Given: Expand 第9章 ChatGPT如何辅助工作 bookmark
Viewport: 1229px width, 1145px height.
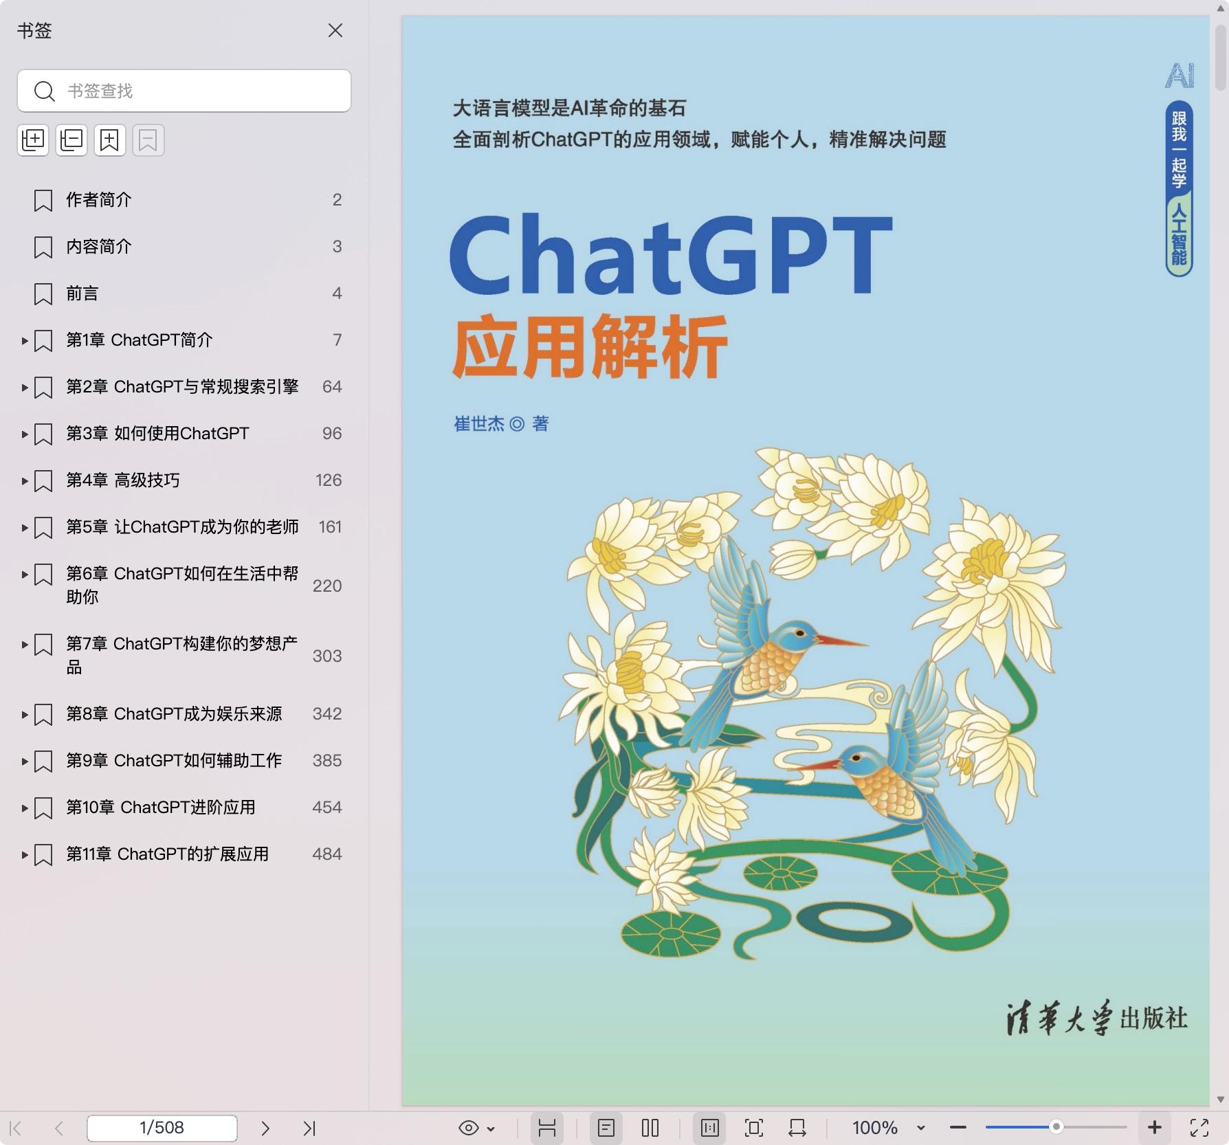Looking at the screenshot, I should click(x=25, y=761).
